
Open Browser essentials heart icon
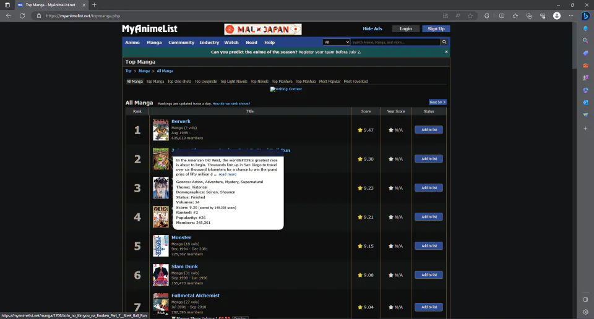coord(543,16)
